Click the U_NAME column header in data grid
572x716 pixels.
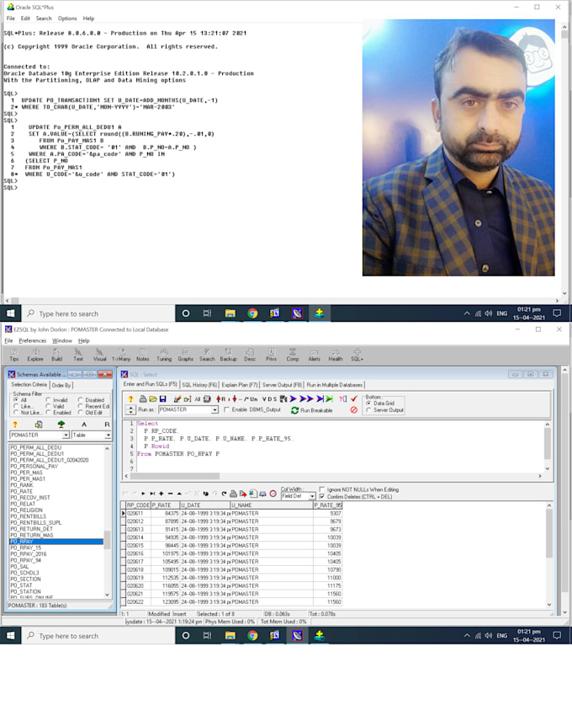(272, 505)
